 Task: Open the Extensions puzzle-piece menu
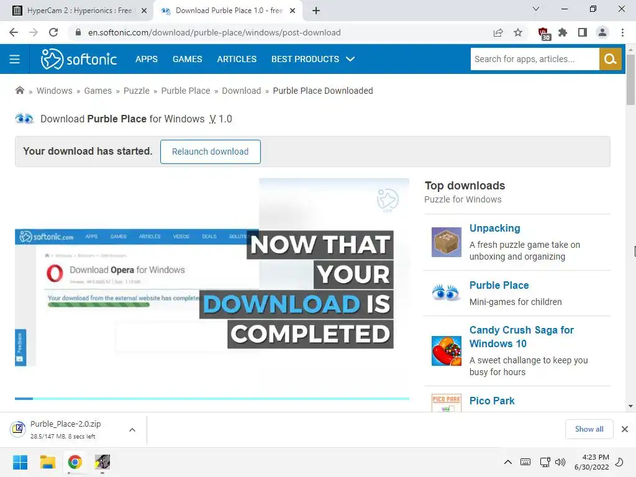(x=563, y=32)
